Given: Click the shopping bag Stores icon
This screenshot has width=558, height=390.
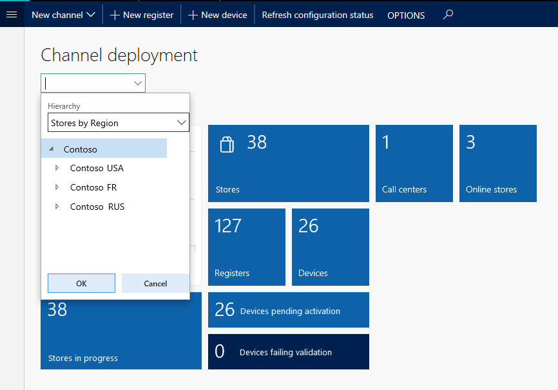Looking at the screenshot, I should (x=227, y=144).
